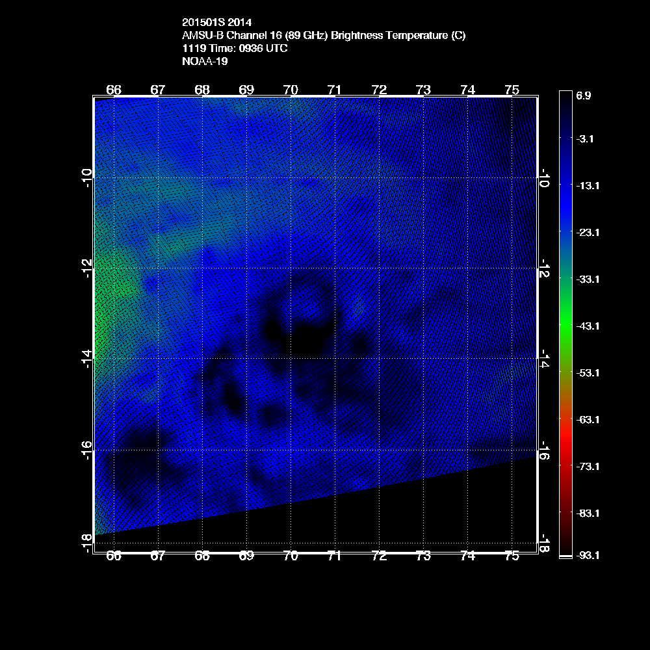Select the '-53.1' color bar value

pyautogui.click(x=588, y=373)
